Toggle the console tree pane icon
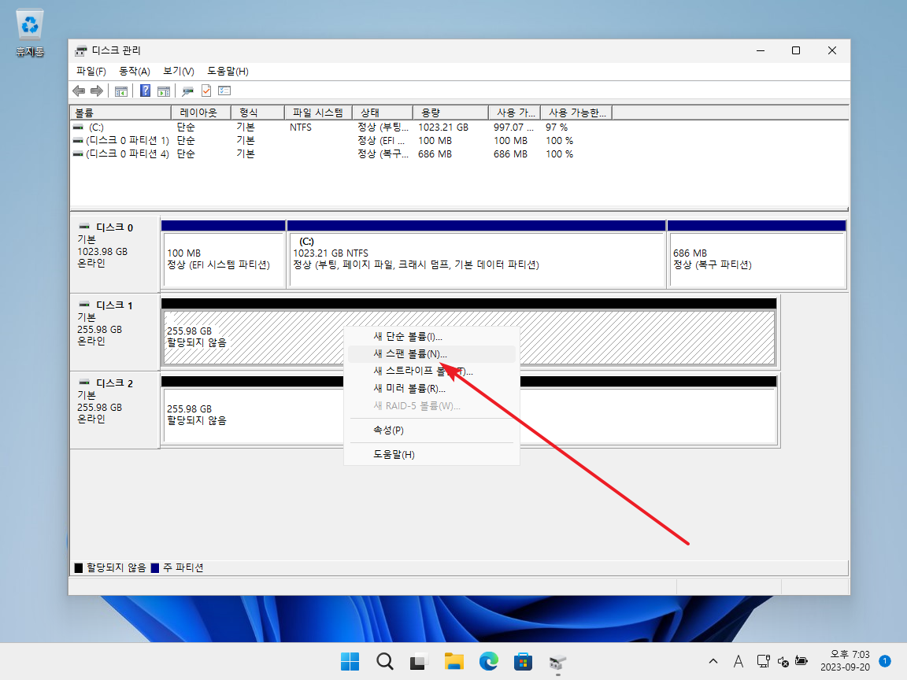Viewport: 907px width, 680px height. point(121,91)
